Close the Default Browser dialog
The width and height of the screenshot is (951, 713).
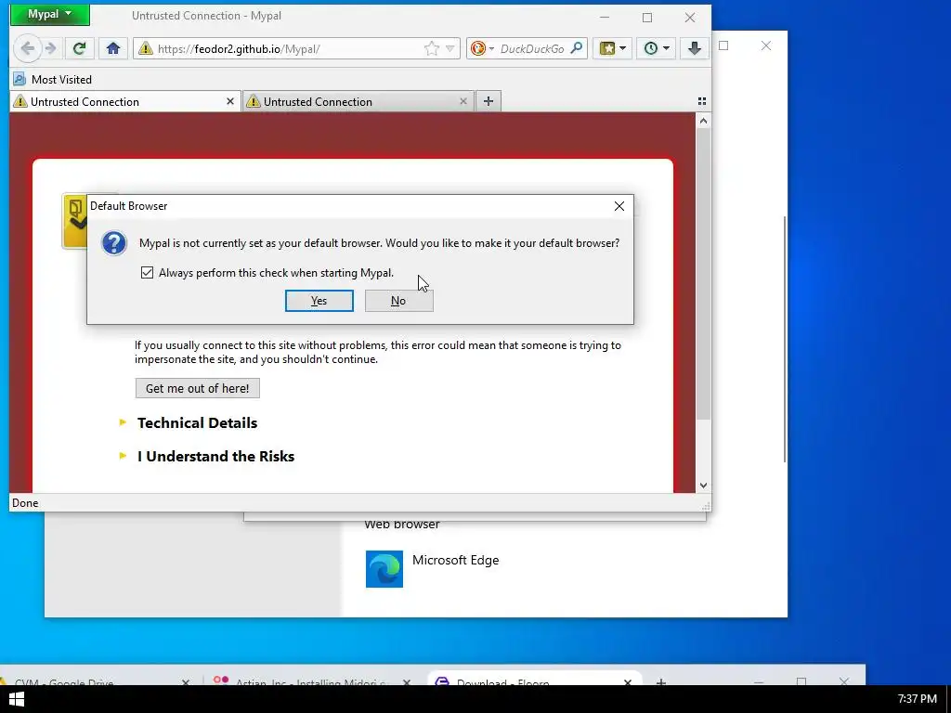point(619,206)
